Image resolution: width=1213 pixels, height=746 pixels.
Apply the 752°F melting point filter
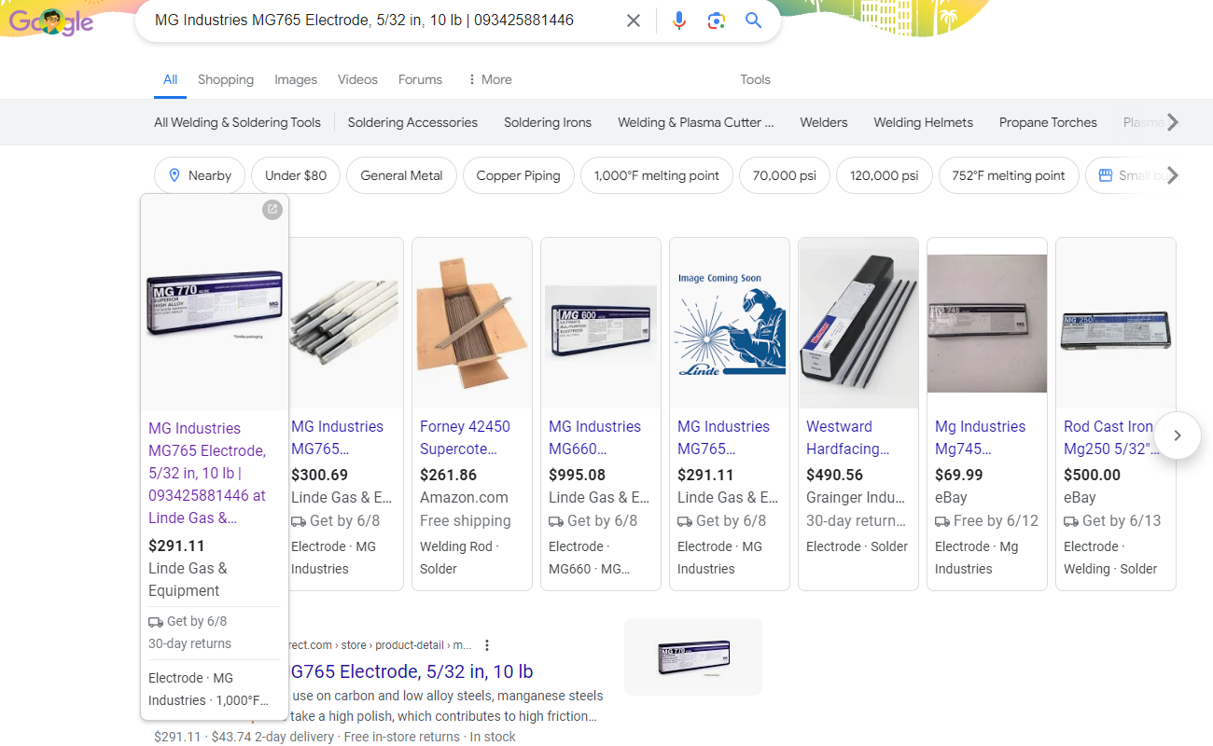coord(1009,175)
